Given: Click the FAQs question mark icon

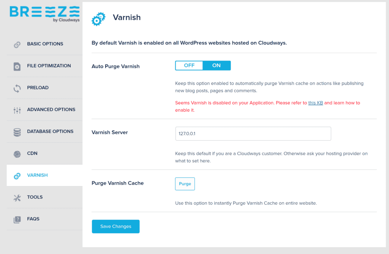Looking at the screenshot, I should pyautogui.click(x=17, y=220).
